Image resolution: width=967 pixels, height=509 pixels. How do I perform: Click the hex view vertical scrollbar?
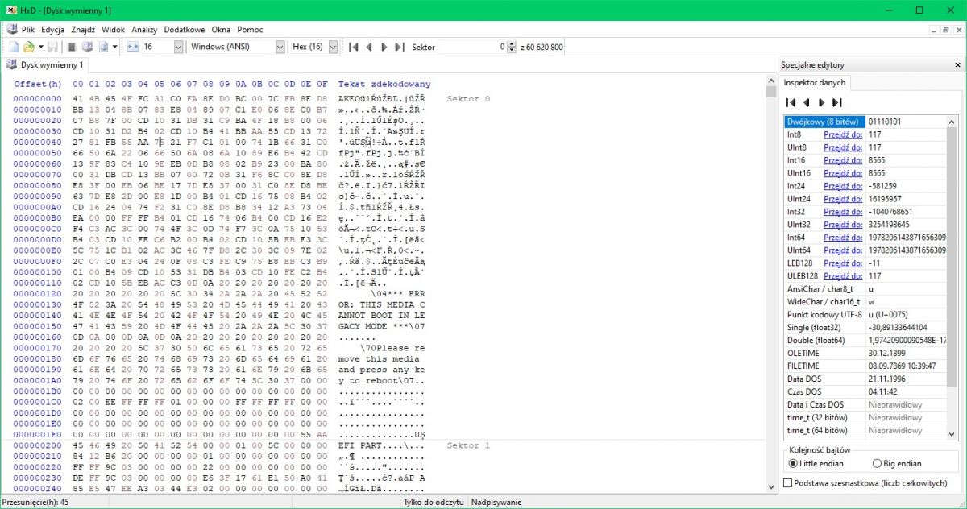(x=770, y=282)
